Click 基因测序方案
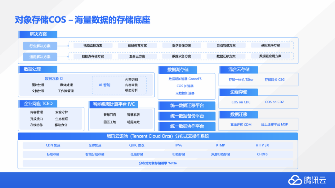The width and height of the screenshot is (335, 188). coord(270,45)
